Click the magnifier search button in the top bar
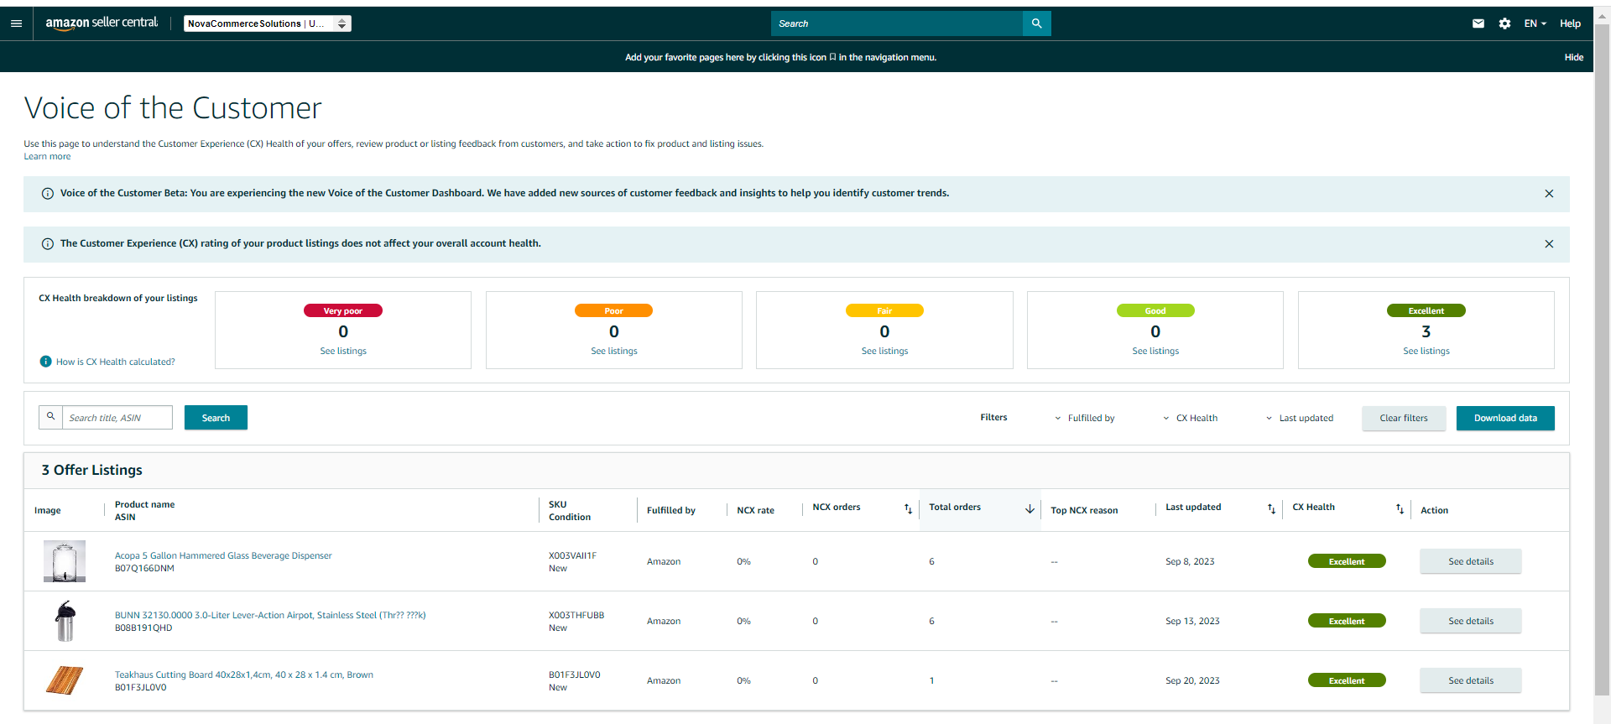Image resolution: width=1611 pixels, height=724 pixels. click(1036, 23)
